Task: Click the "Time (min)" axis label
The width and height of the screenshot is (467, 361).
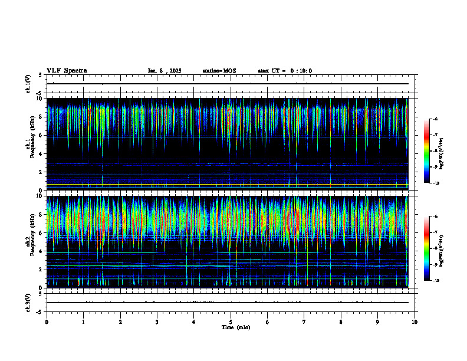Action: [x=236, y=327]
